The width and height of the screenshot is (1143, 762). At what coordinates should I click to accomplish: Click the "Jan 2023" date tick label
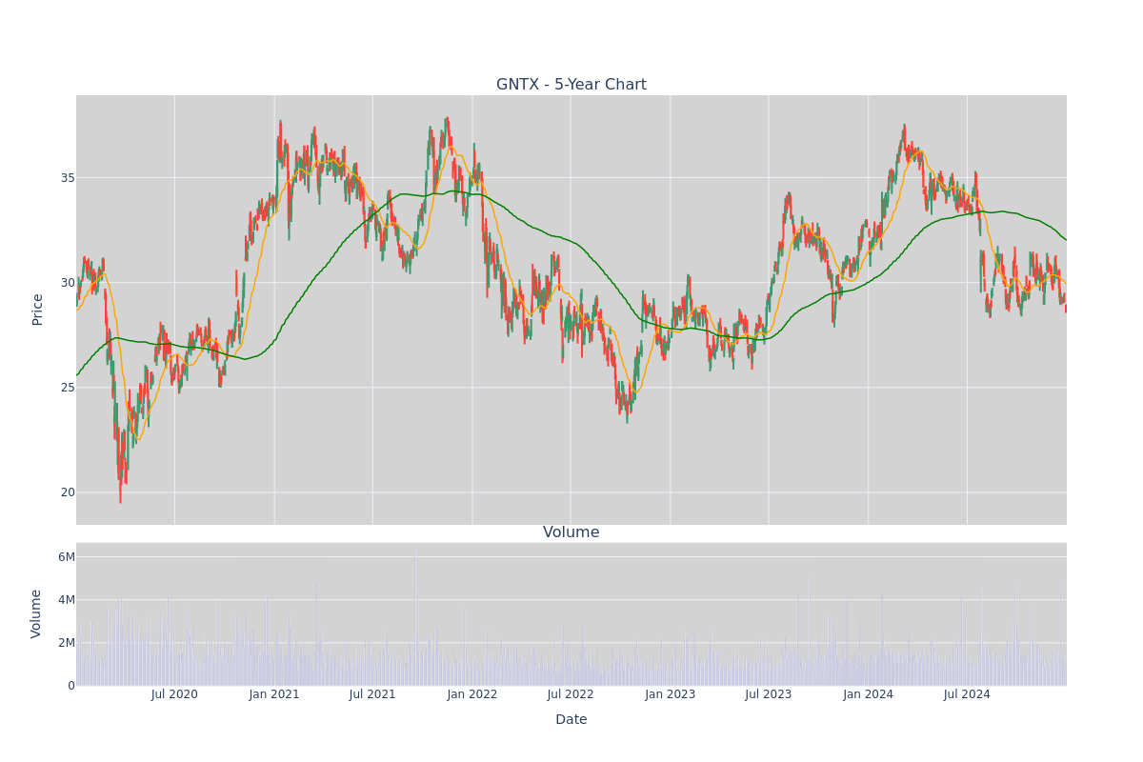pos(671,694)
